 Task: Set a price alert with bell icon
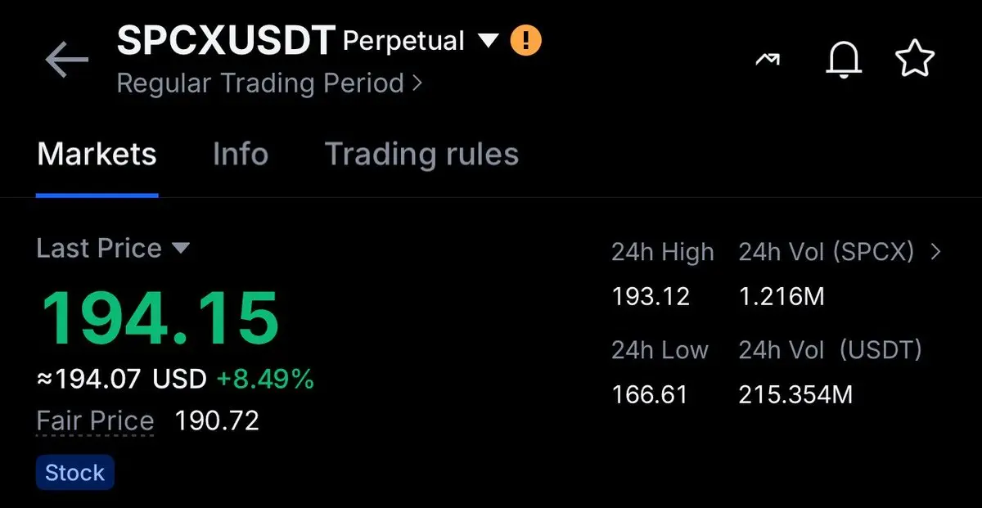844,61
